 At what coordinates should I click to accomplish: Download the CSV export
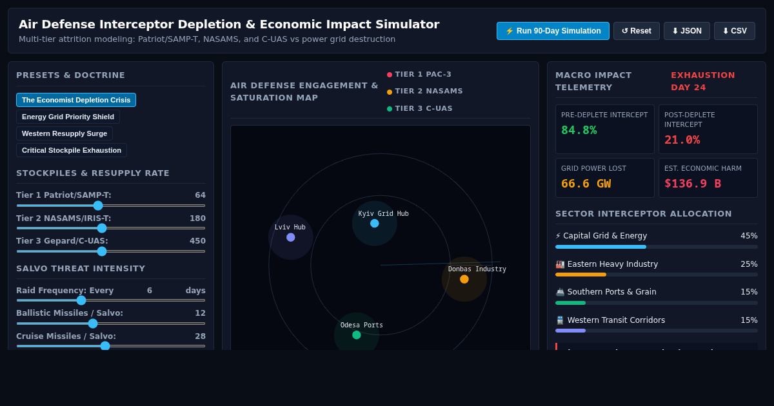coord(735,31)
